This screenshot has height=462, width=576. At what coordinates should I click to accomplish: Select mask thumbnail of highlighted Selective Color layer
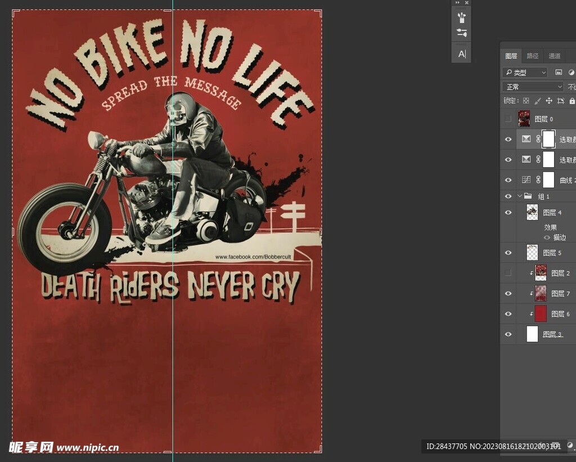pos(548,140)
